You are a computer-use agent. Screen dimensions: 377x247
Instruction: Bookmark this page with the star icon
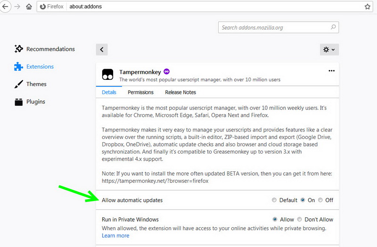(x=367, y=7)
